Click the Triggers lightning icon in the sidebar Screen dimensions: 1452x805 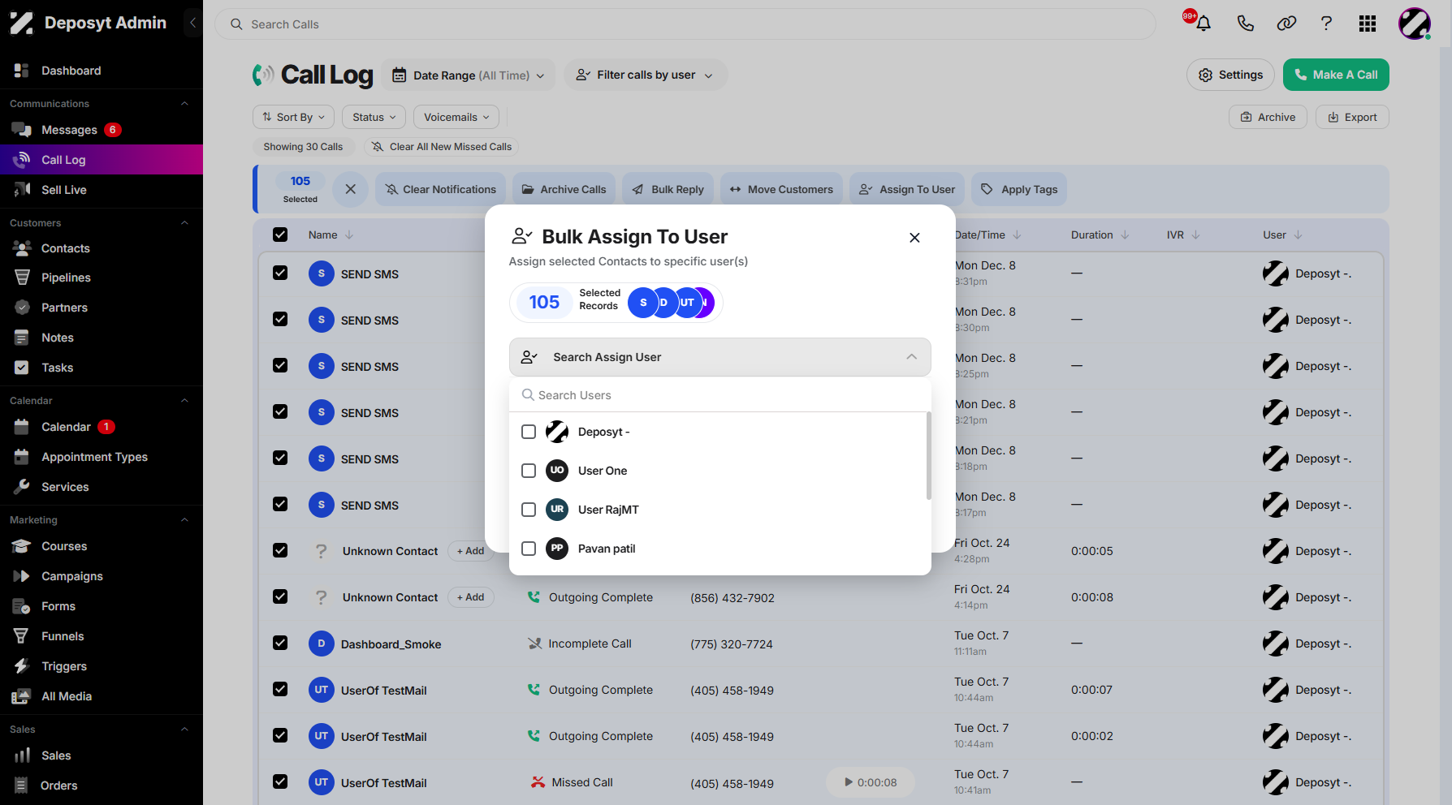pos(22,666)
